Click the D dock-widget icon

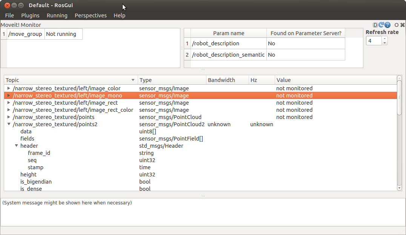[x=375, y=25]
